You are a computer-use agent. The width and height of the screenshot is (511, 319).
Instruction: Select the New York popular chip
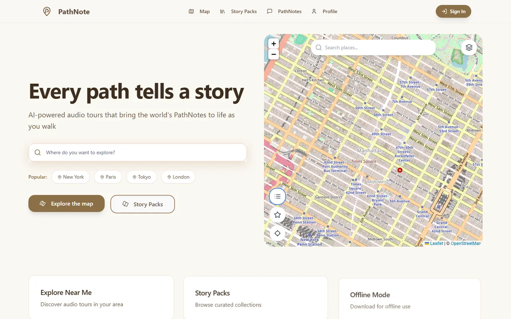coord(71,177)
